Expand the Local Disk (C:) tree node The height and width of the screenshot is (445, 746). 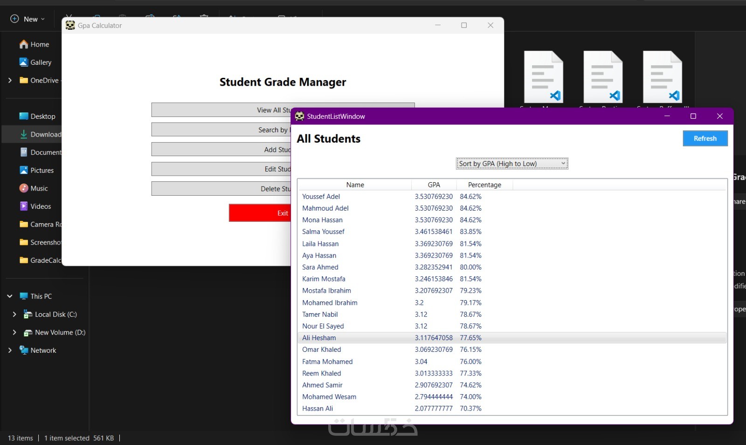tap(14, 315)
